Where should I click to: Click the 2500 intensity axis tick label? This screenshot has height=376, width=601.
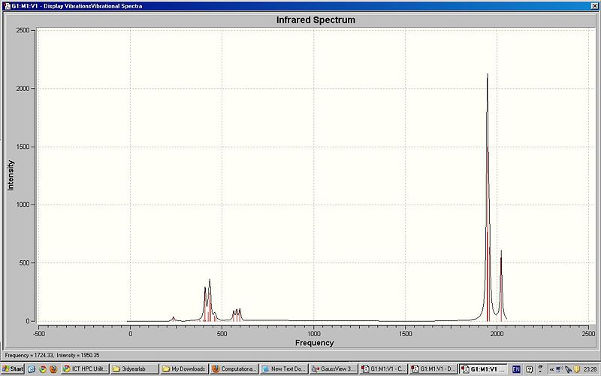pyautogui.click(x=23, y=30)
